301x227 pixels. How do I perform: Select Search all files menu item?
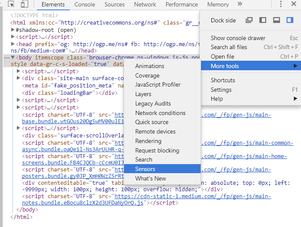point(251,47)
